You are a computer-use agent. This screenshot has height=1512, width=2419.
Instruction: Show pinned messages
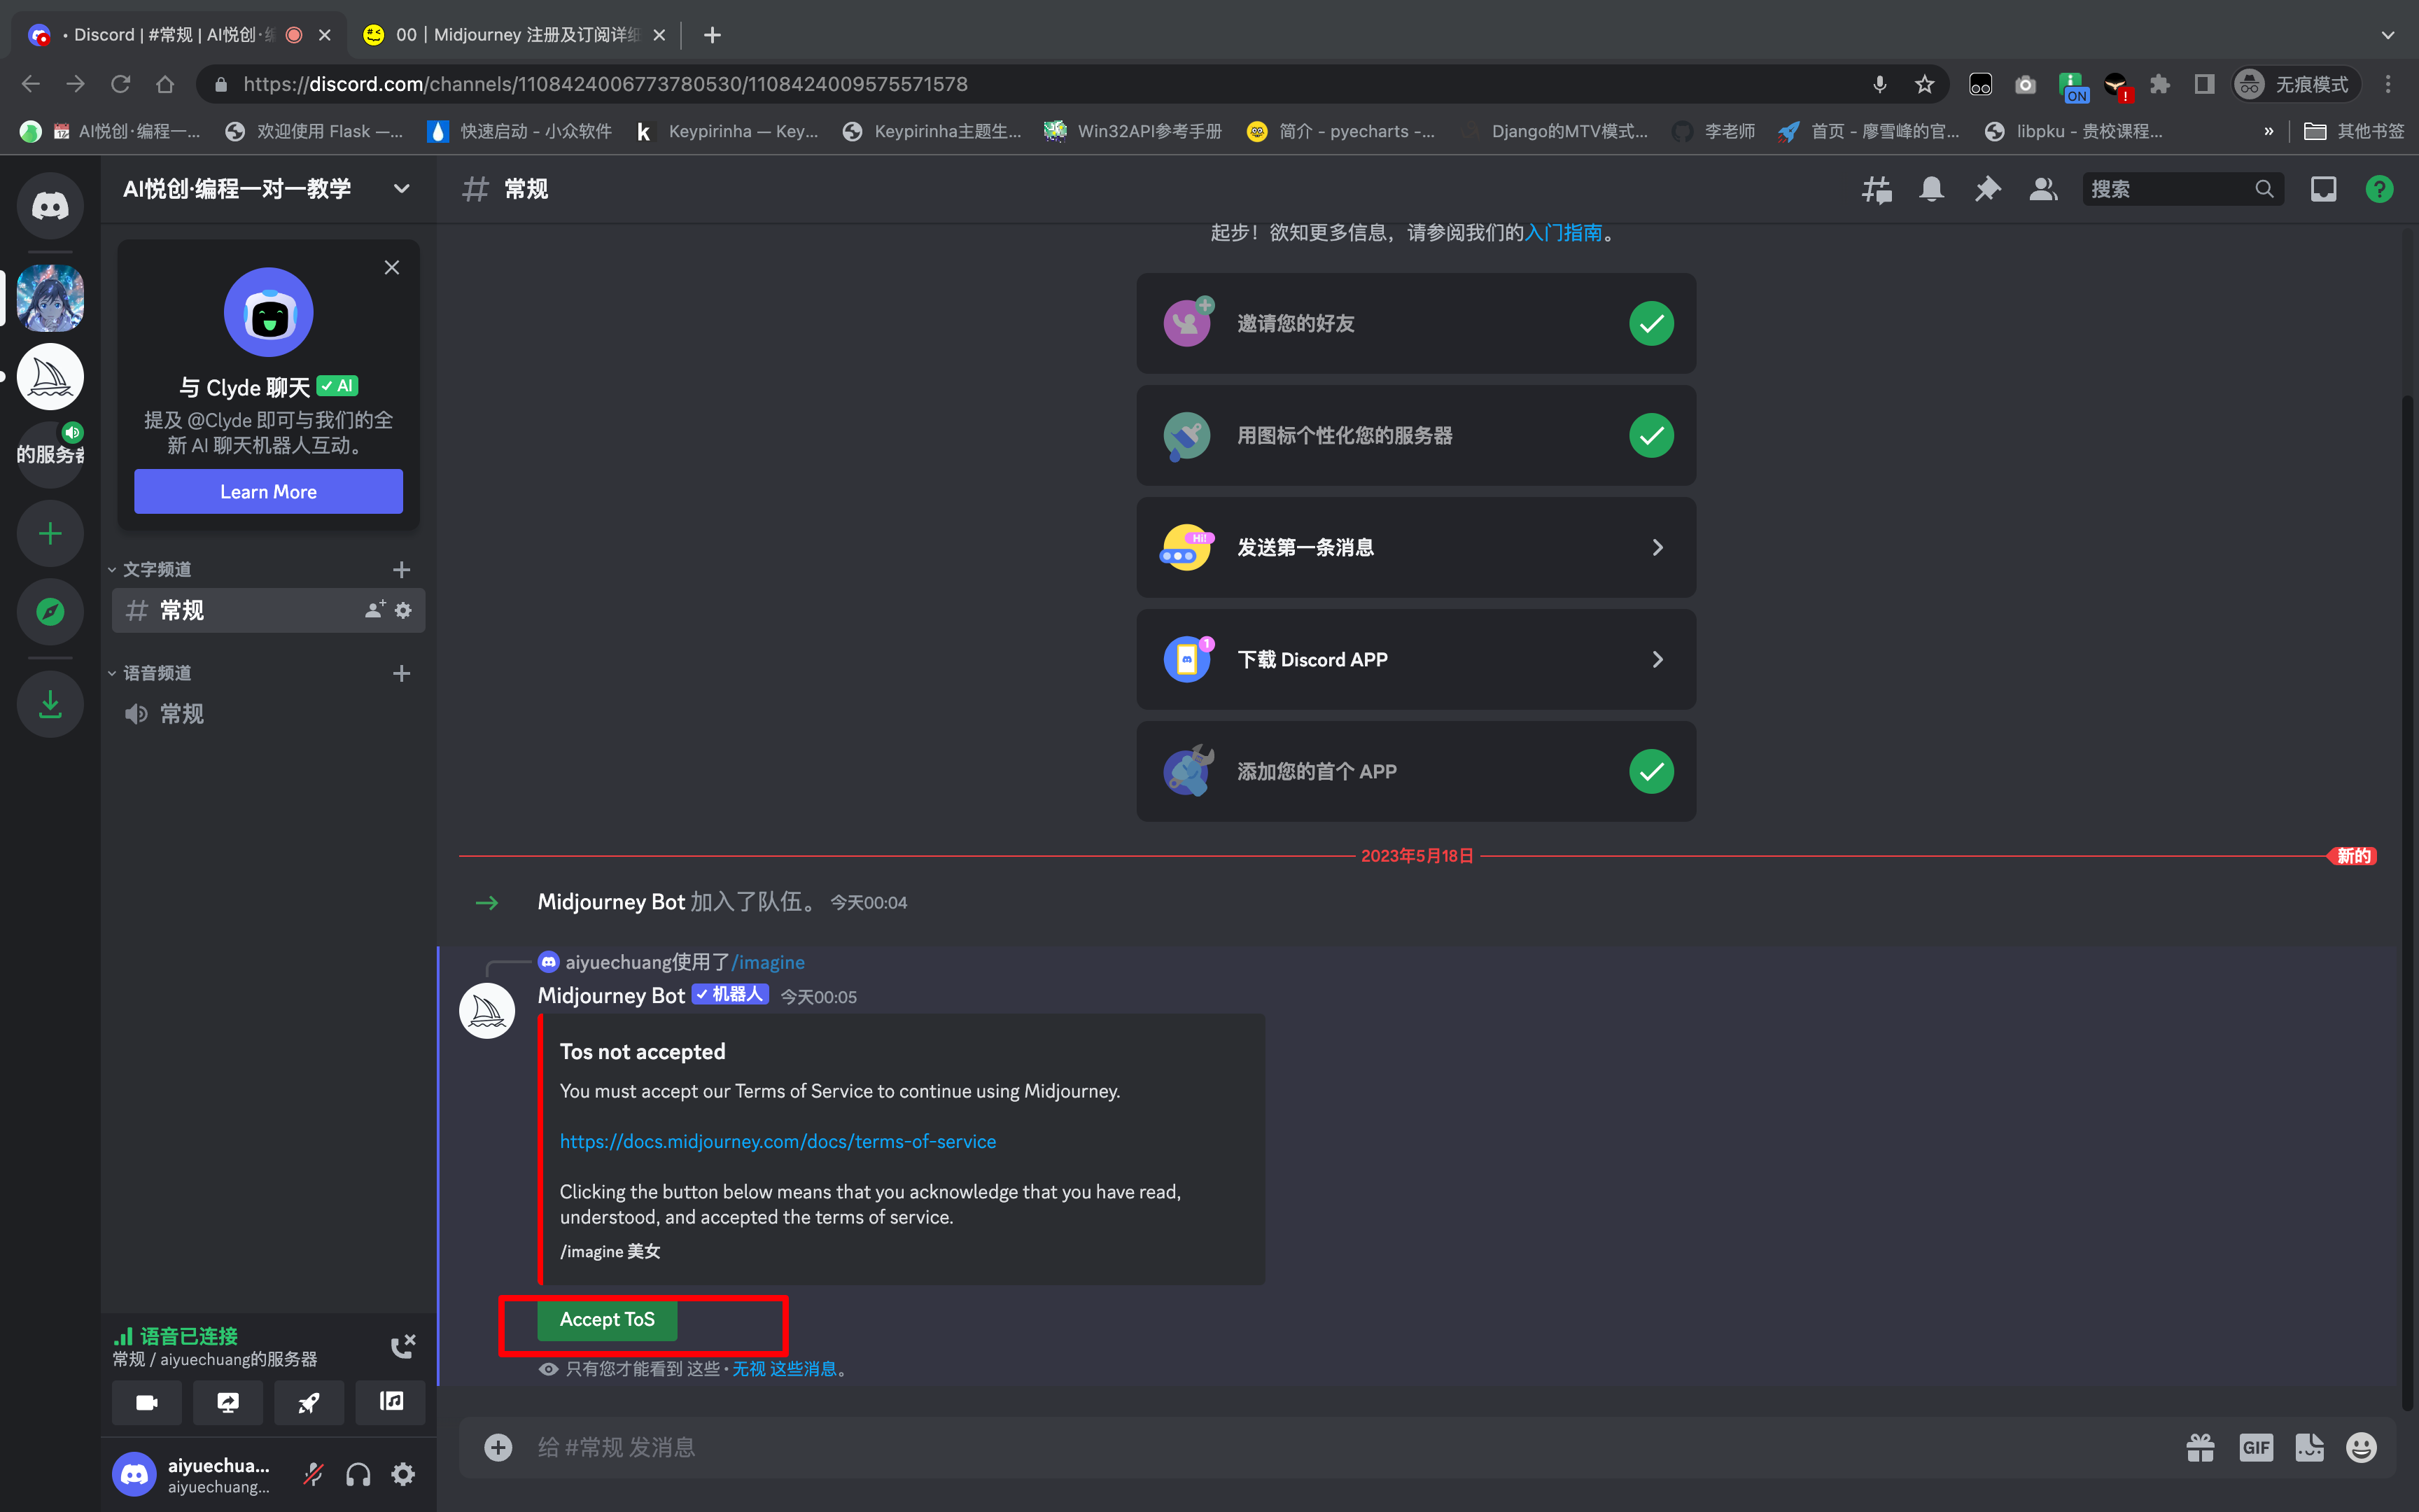coord(1987,189)
